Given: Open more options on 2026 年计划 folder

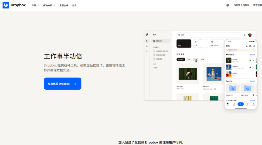Looking at the screenshot, I should [238, 85].
